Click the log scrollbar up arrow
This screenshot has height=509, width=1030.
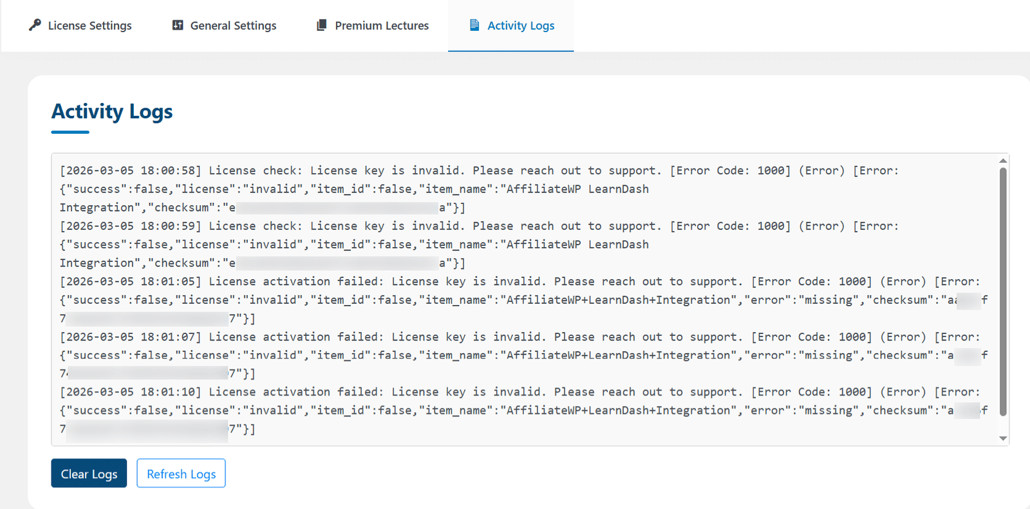(1003, 160)
